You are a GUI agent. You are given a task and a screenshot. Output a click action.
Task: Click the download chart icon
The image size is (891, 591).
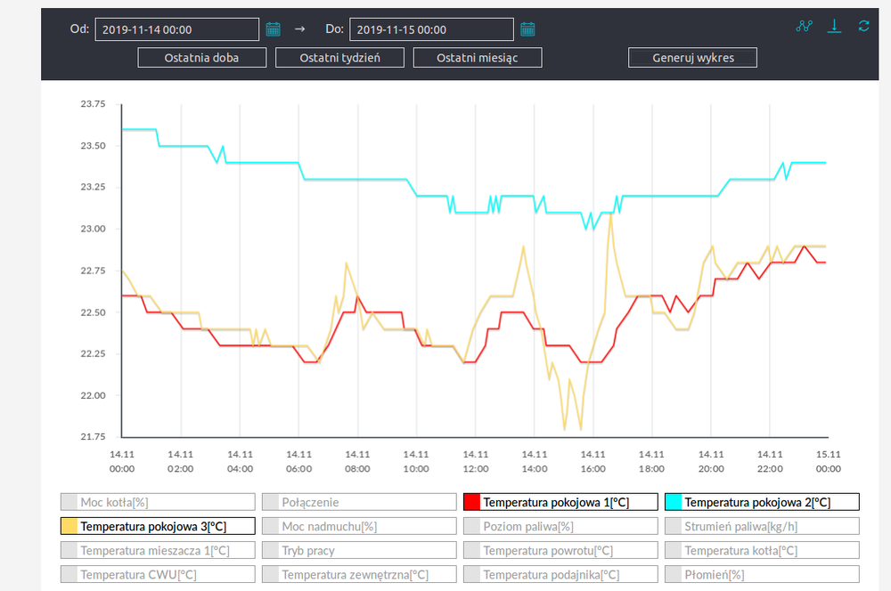[x=834, y=26]
